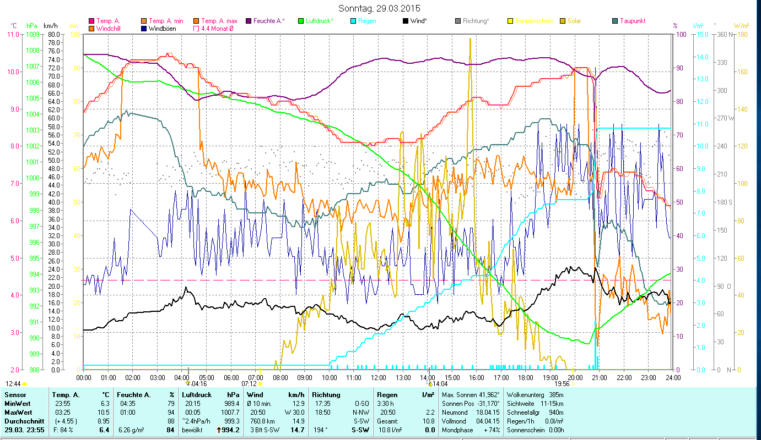Click the '760.8 km' wind run value

263,421
